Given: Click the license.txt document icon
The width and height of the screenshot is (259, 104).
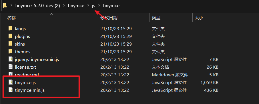Looking at the screenshot, I should click(11, 67).
